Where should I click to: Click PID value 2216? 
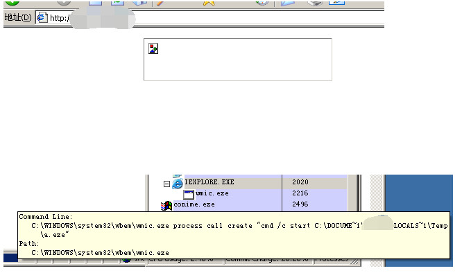[300, 193]
